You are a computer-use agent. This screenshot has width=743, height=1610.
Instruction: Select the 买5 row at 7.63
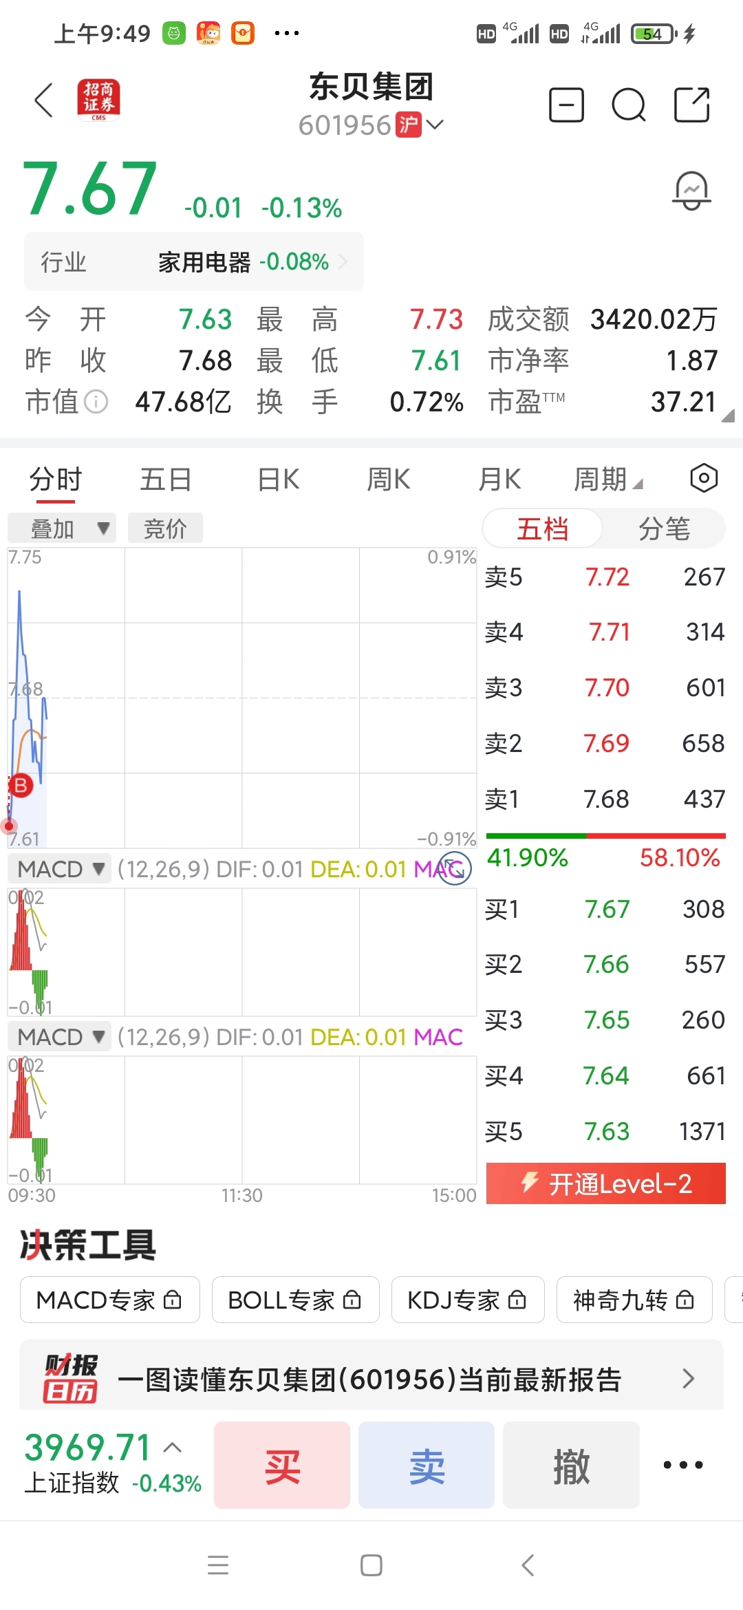point(605,1131)
